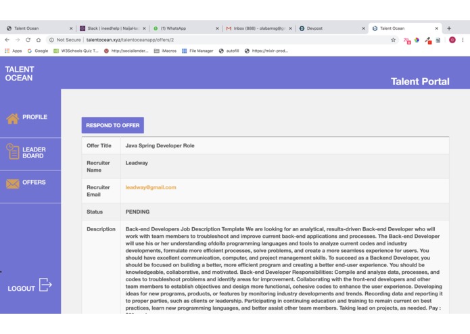Open the Offers envelope icon
Screen dimensions: 470x334
13,184
